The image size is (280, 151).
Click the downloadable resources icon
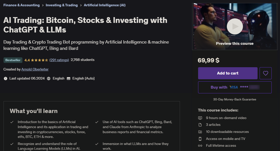click(200, 132)
